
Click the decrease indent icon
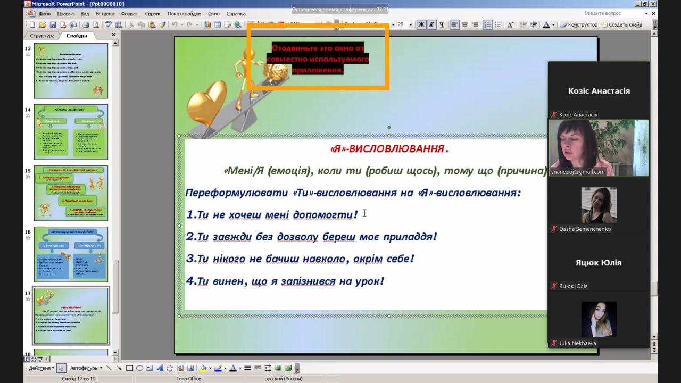(x=524, y=24)
